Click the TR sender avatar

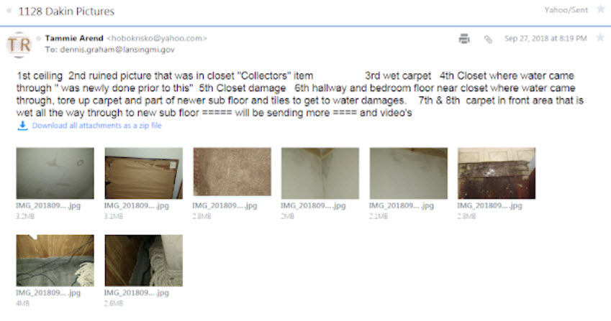point(19,45)
